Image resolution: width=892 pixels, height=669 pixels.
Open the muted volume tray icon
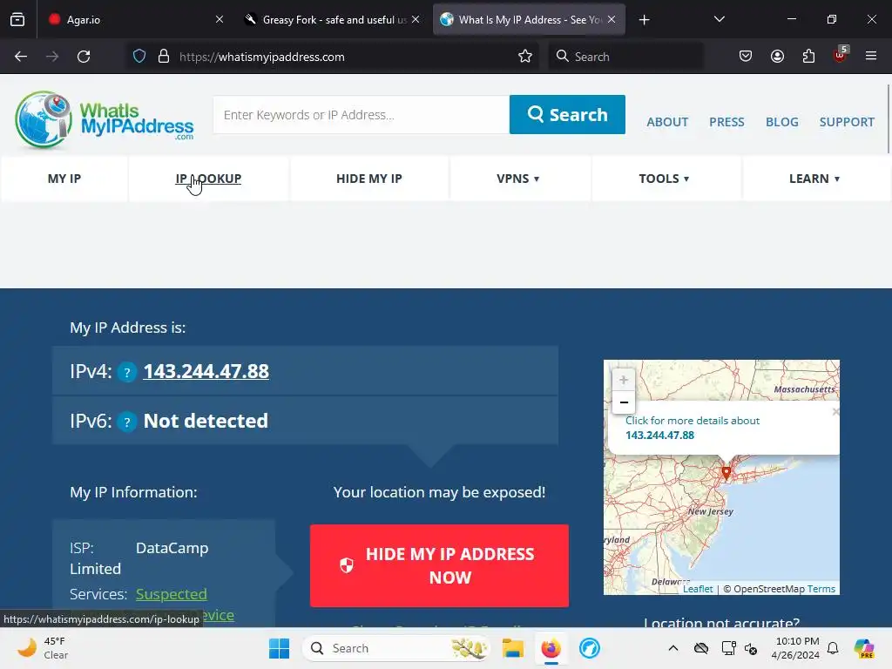click(x=751, y=648)
